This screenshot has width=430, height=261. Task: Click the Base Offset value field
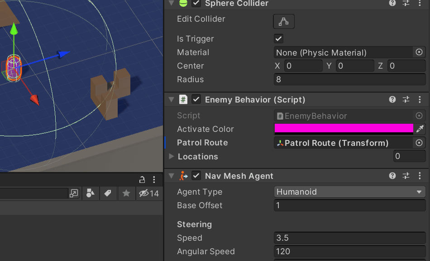(349, 205)
